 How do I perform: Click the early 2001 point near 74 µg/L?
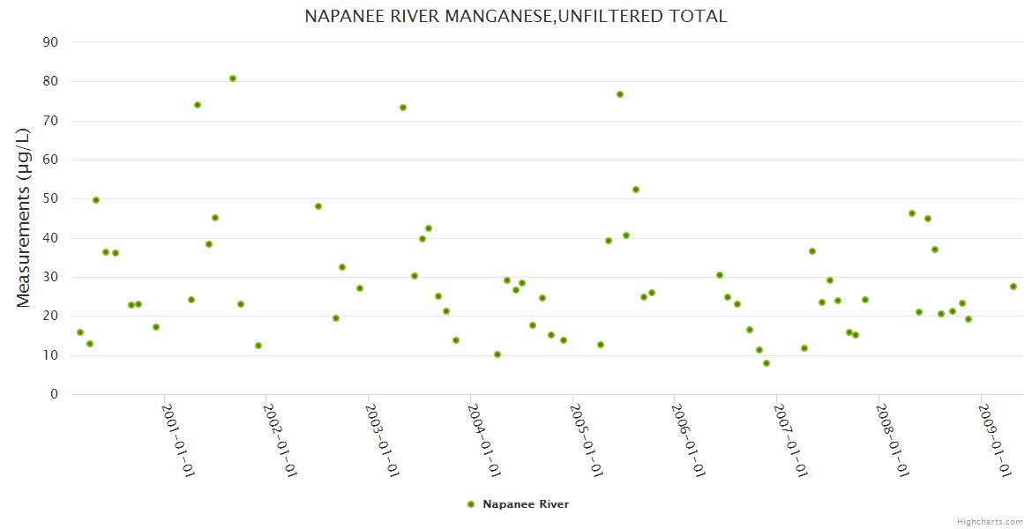pyautogui.click(x=198, y=105)
